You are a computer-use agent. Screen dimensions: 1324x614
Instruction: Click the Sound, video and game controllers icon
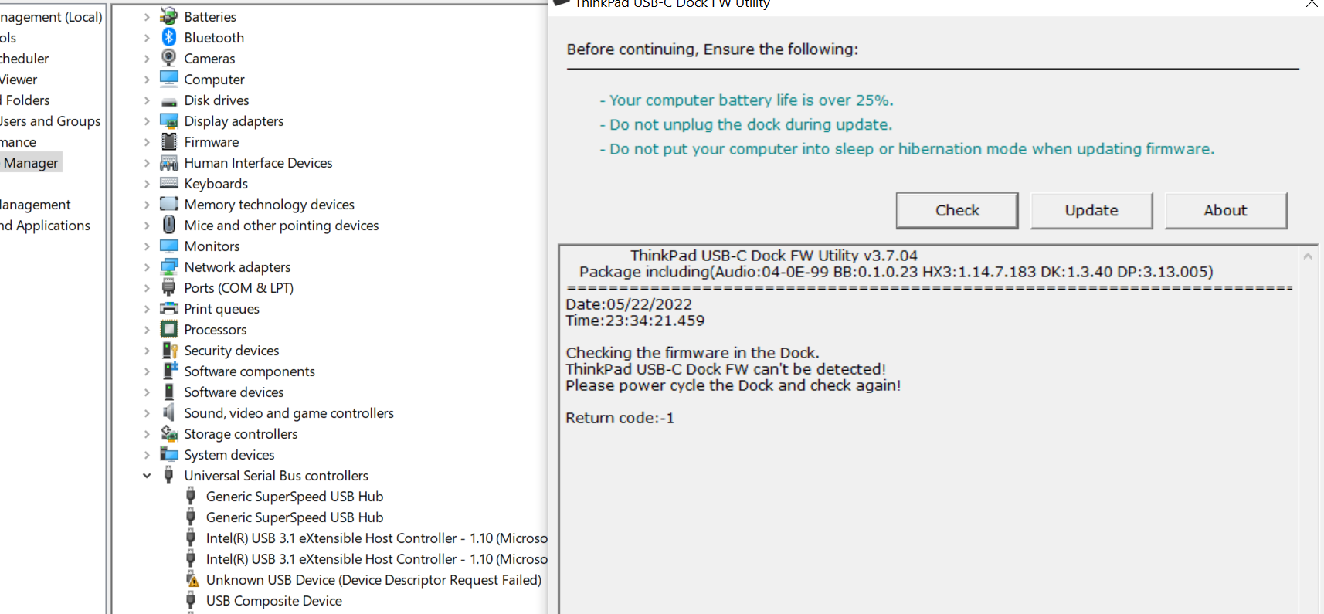[x=169, y=412]
